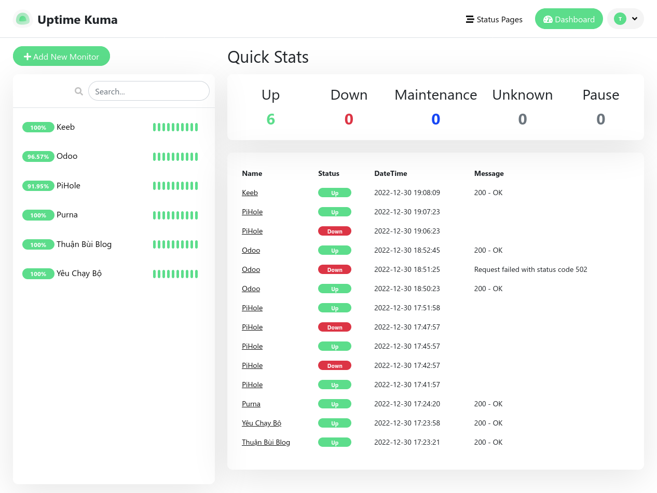Focus the monitor Search field
The width and height of the screenshot is (657, 493).
coord(148,91)
